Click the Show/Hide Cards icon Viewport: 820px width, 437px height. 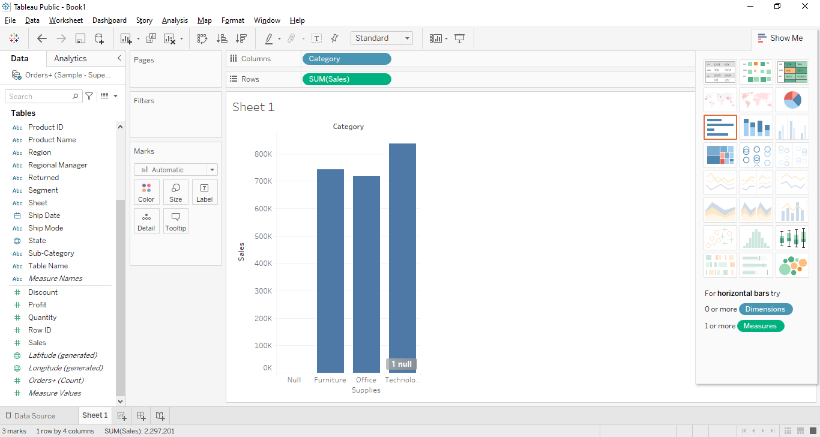[436, 38]
